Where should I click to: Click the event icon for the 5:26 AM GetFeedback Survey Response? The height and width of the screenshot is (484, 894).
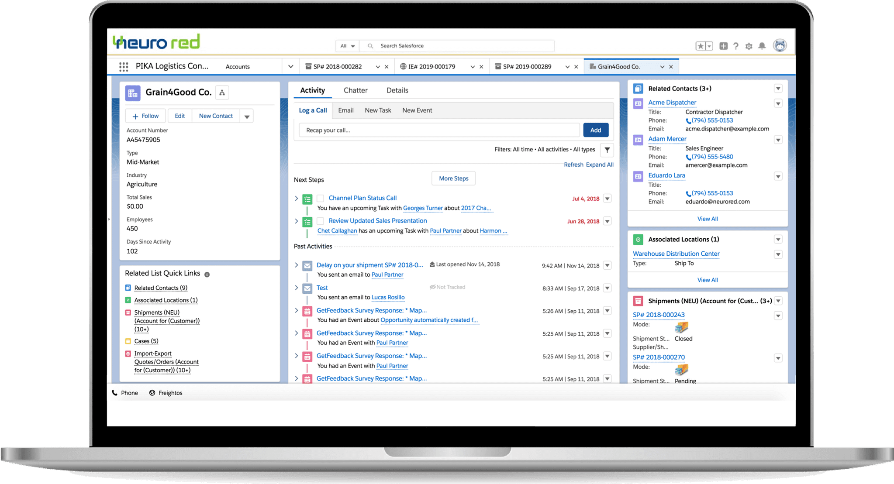click(x=307, y=312)
